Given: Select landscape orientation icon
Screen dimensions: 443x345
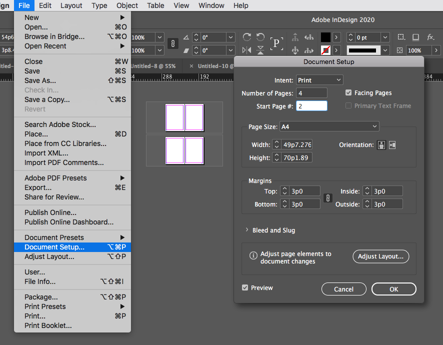Looking at the screenshot, I should (392, 145).
